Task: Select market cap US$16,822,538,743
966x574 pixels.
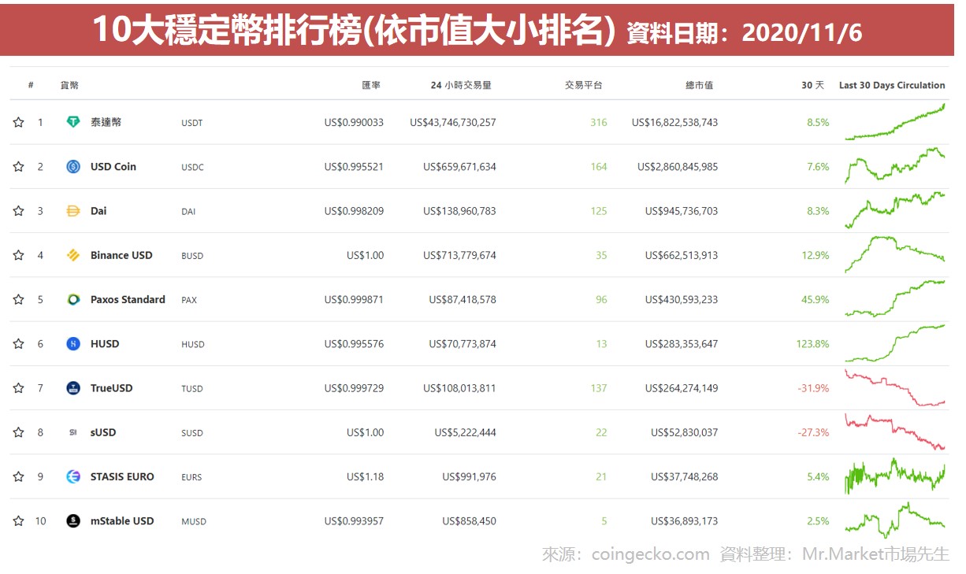Action: pos(674,122)
